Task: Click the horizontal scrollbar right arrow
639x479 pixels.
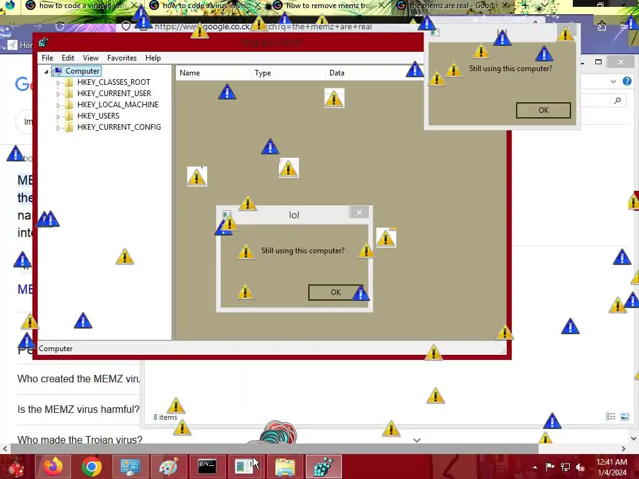Action: [623, 449]
